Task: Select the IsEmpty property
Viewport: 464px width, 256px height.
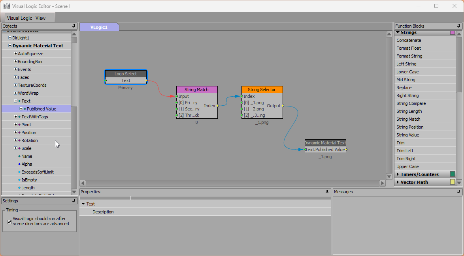Action: click(29, 180)
